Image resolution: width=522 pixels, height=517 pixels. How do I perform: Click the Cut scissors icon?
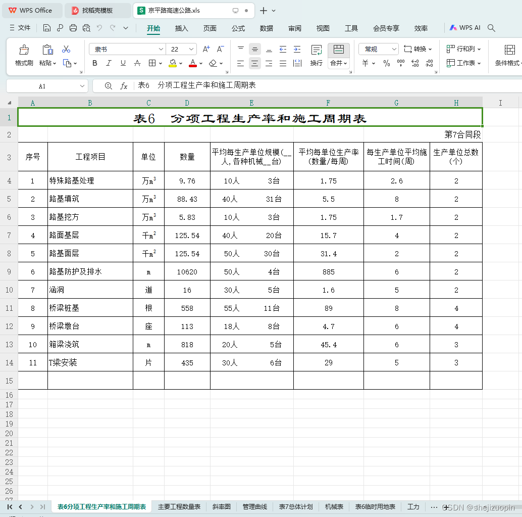pos(66,50)
